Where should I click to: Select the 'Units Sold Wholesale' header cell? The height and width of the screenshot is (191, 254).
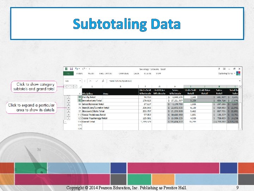(x=145, y=92)
